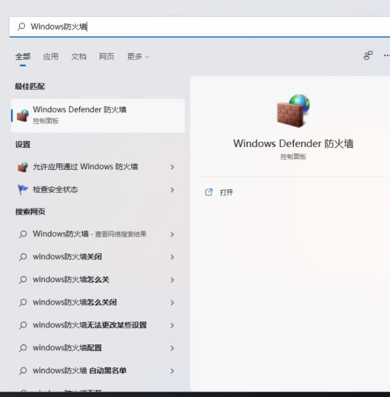
Task: Select web suggestion windows防火墙怎么关闭
Action: pyautogui.click(x=98, y=303)
